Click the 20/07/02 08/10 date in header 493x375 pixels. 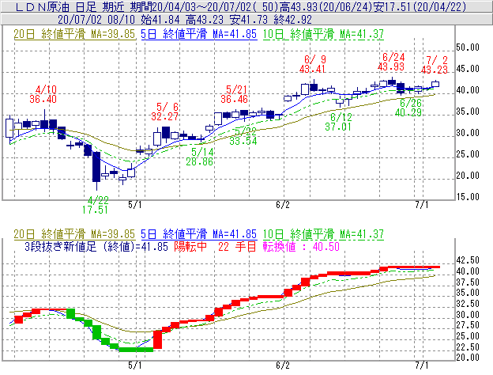point(96,20)
